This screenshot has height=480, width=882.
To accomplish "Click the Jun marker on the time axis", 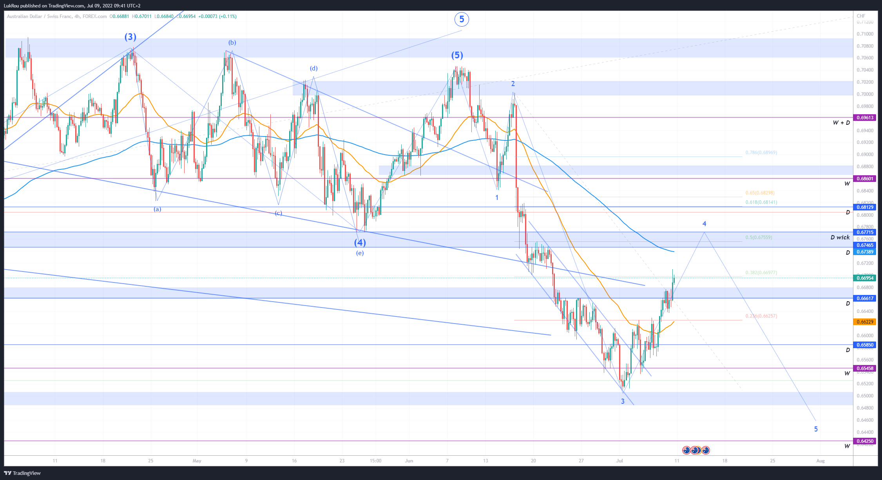I will coord(409,461).
